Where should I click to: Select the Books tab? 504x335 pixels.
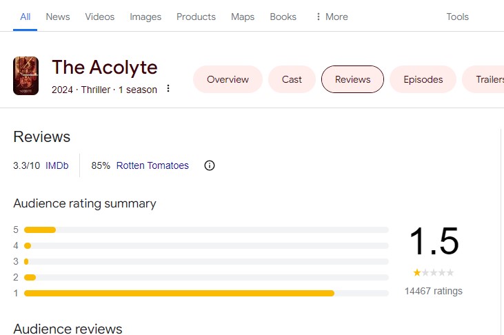(x=283, y=17)
